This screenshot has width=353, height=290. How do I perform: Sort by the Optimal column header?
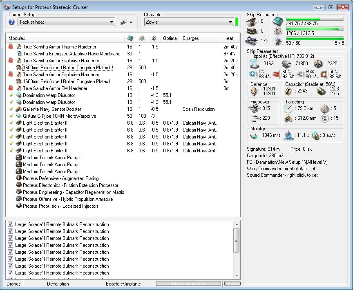(x=170, y=38)
